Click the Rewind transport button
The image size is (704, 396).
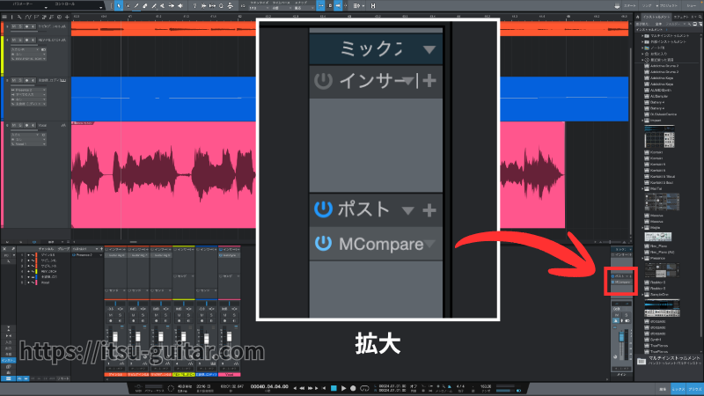pos(302,388)
